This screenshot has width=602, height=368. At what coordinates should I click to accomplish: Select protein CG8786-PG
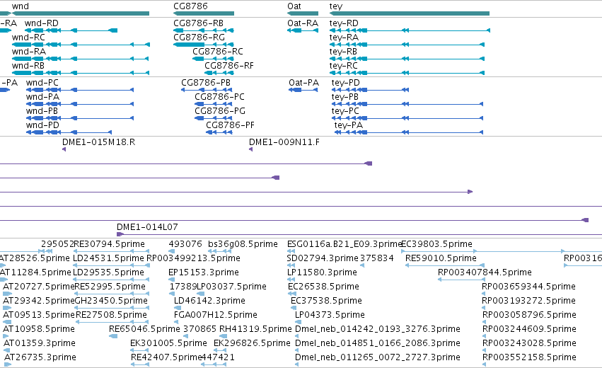point(220,111)
